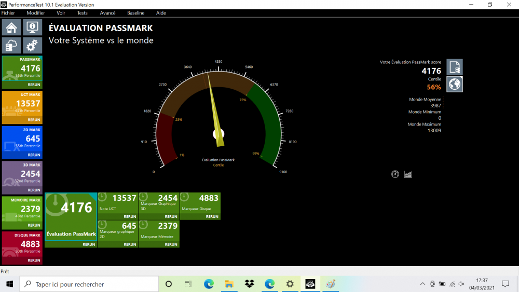Select the UCT MARK 13537 sidebar tile

22,104
